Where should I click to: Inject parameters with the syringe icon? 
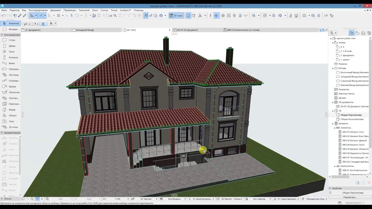25,16
